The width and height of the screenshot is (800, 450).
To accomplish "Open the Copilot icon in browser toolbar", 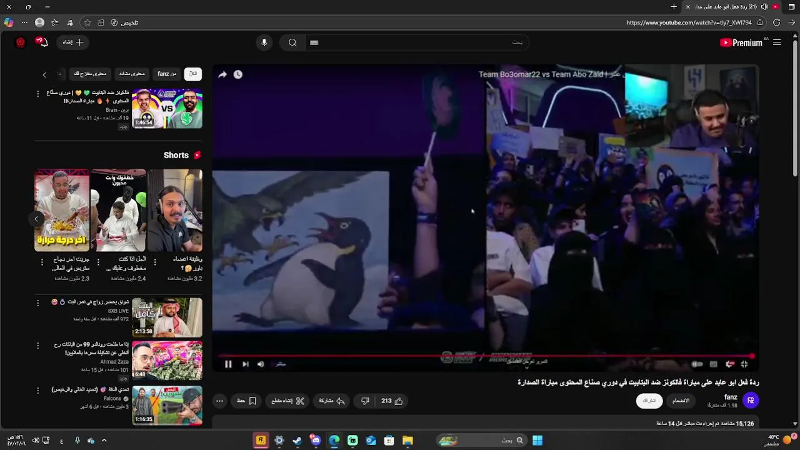I will point(8,22).
